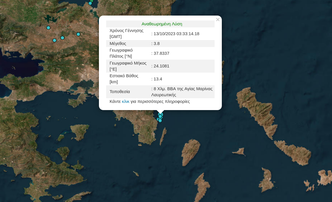
Task: Select the easternmost of four upper-left mainland markers
Action: tap(78, 34)
